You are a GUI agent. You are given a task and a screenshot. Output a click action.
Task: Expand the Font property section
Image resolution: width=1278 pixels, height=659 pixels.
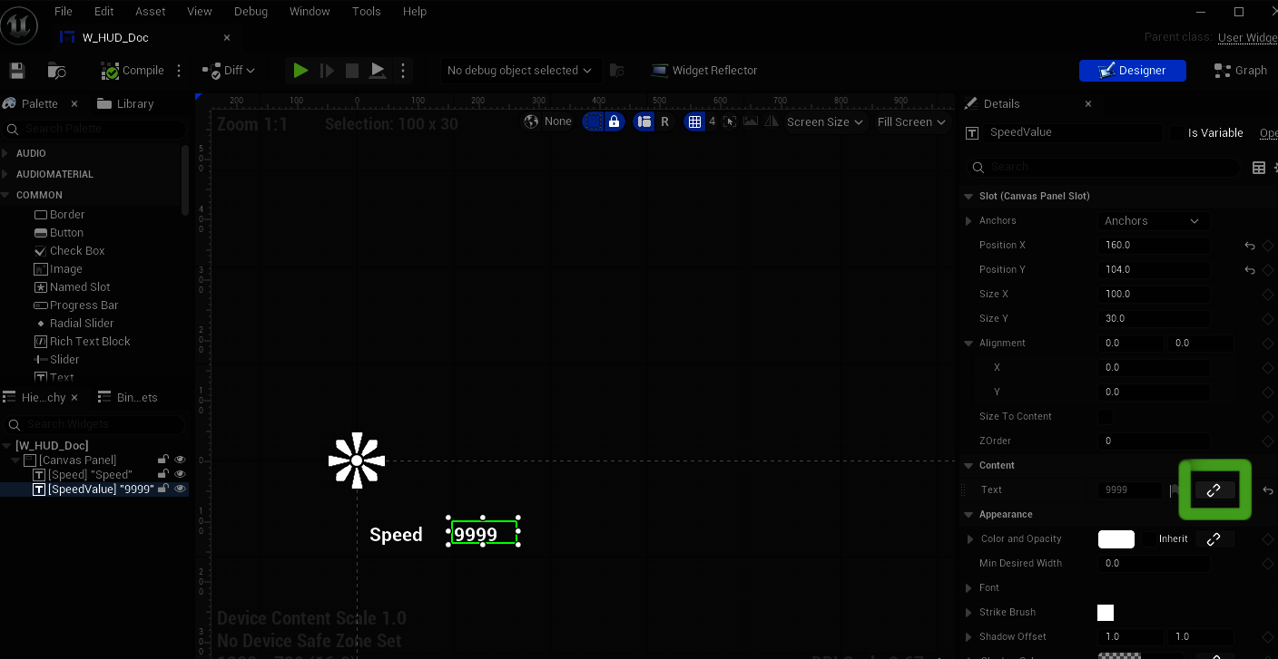(969, 588)
